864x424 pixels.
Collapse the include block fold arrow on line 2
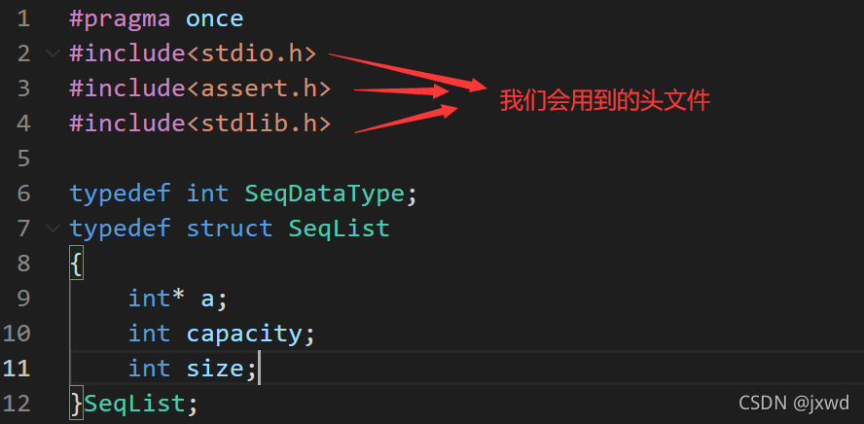click(51, 53)
